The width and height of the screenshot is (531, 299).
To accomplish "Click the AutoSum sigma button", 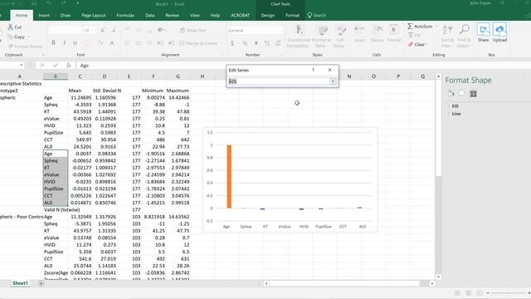I will click(x=420, y=26).
